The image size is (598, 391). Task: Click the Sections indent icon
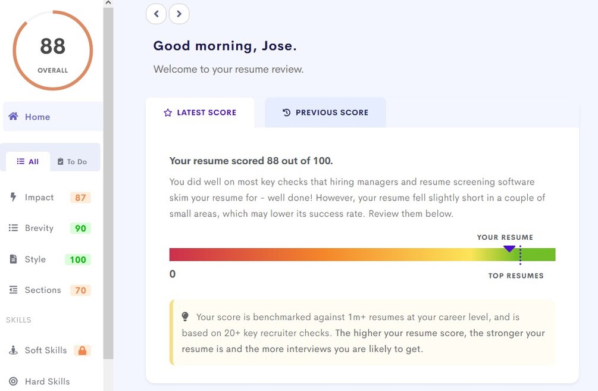pyautogui.click(x=13, y=290)
